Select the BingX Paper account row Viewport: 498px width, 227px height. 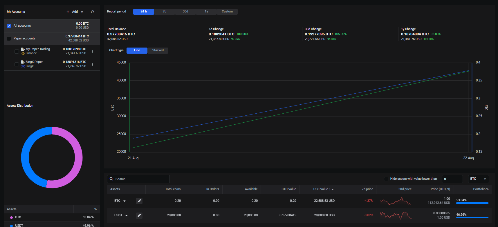(x=52, y=64)
